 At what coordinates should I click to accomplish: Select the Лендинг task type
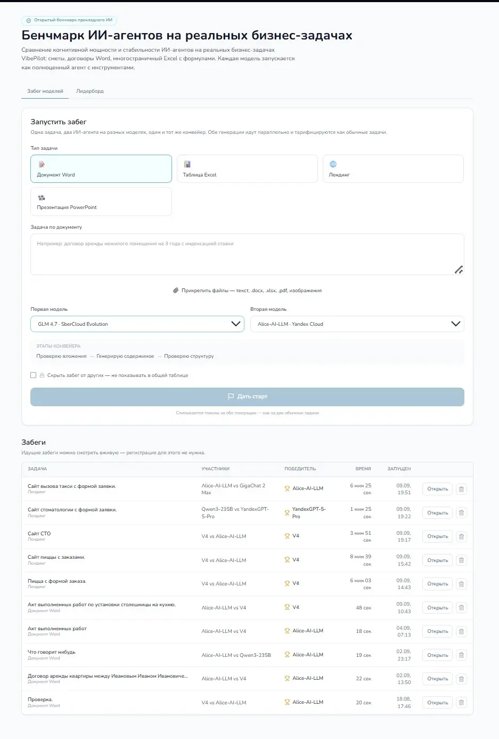pyautogui.click(x=393, y=169)
